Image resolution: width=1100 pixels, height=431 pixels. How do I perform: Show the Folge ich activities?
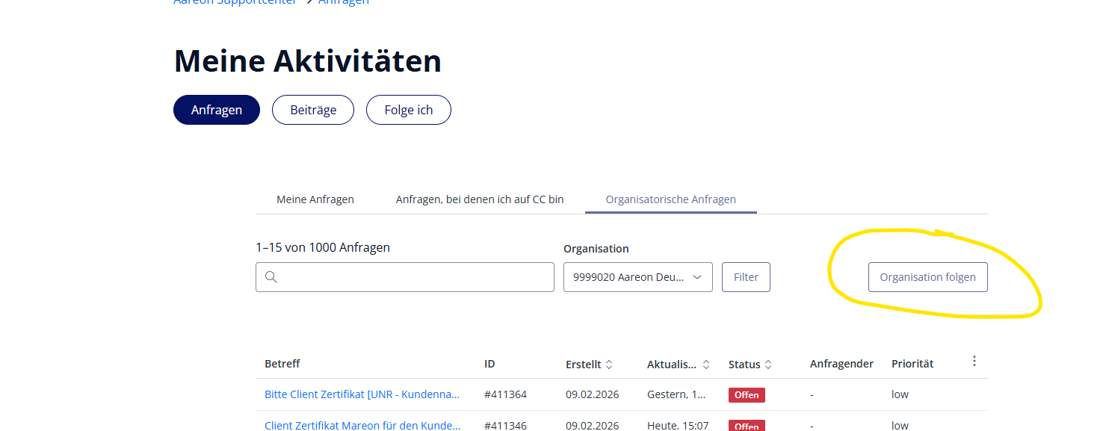click(408, 110)
